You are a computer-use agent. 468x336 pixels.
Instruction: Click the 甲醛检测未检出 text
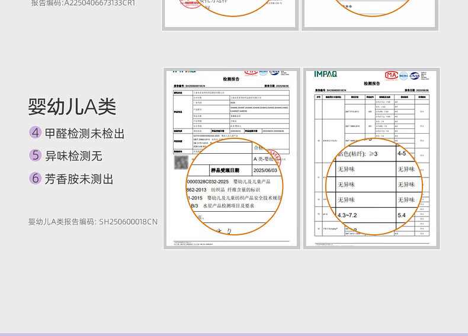[x=85, y=134]
